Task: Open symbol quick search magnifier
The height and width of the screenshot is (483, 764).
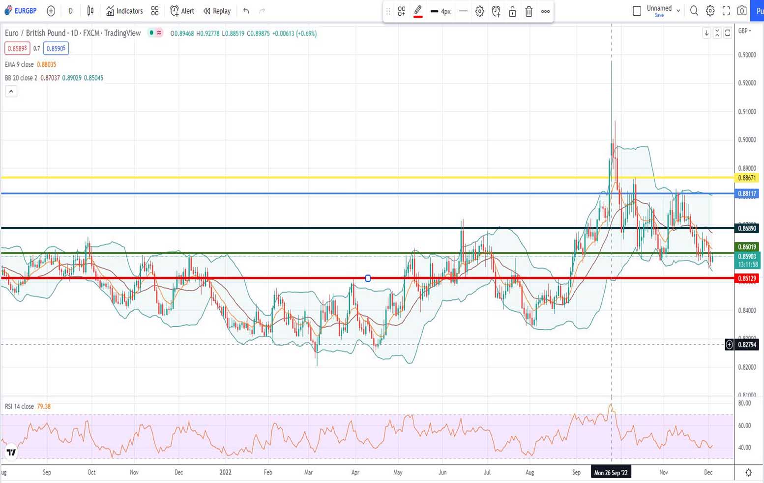Action: pyautogui.click(x=694, y=11)
